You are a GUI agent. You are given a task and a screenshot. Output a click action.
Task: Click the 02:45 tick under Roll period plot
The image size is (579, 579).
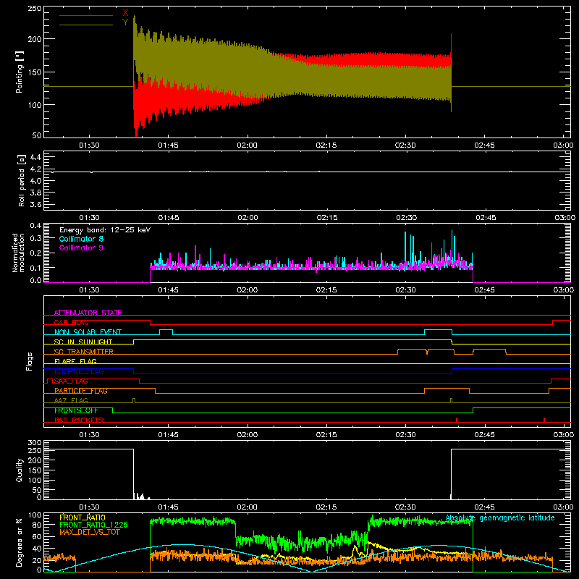(486, 218)
